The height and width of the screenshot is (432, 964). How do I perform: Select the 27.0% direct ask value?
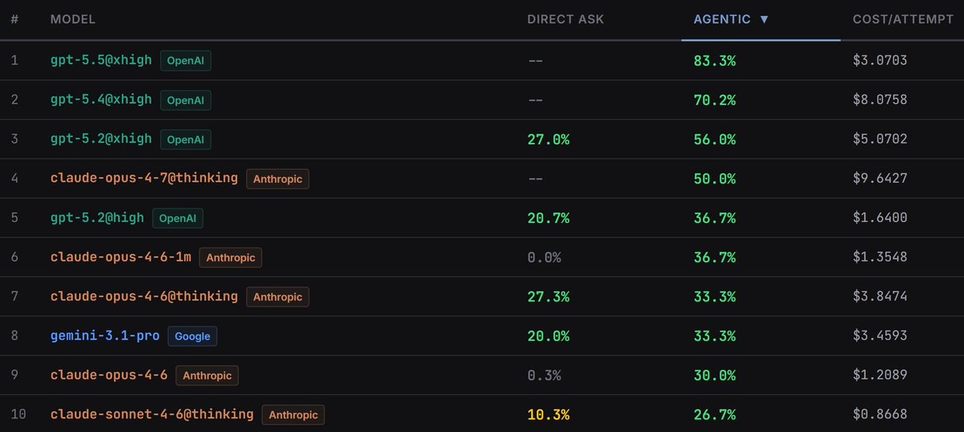(x=548, y=140)
